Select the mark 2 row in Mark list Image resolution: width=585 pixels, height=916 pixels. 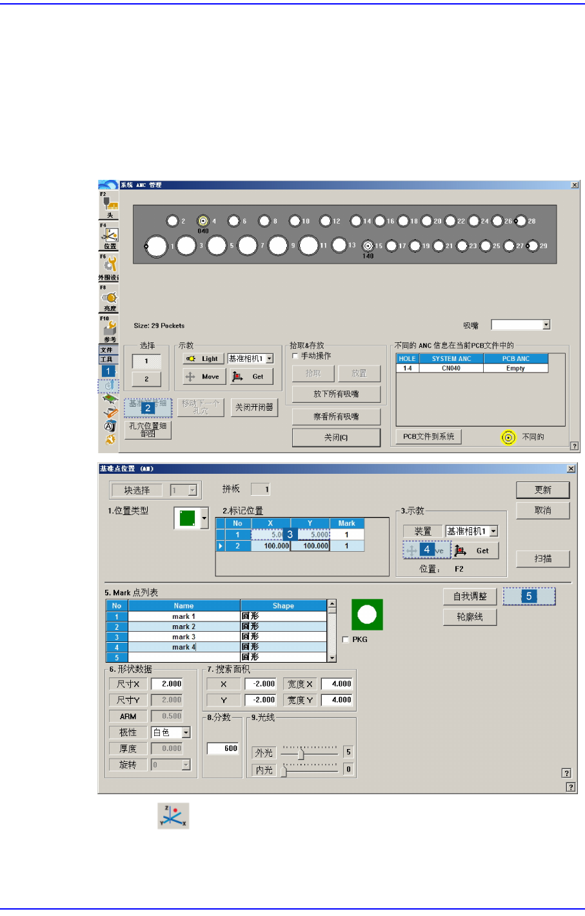[217, 627]
